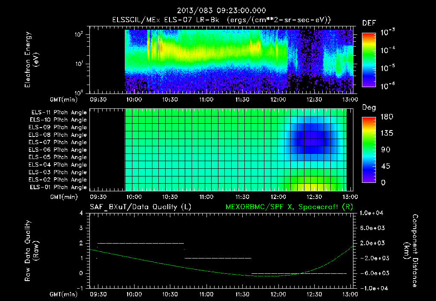Click the Deg pitch angle color scale bar

coord(369,150)
